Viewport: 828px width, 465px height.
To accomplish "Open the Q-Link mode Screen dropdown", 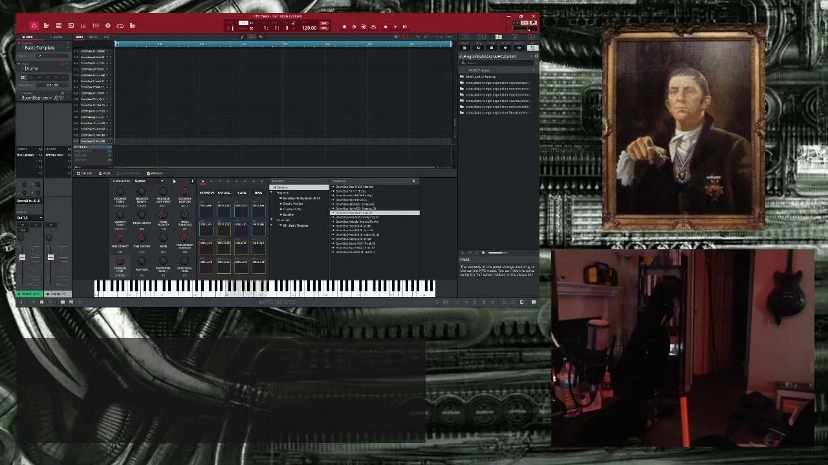I will tap(149, 181).
